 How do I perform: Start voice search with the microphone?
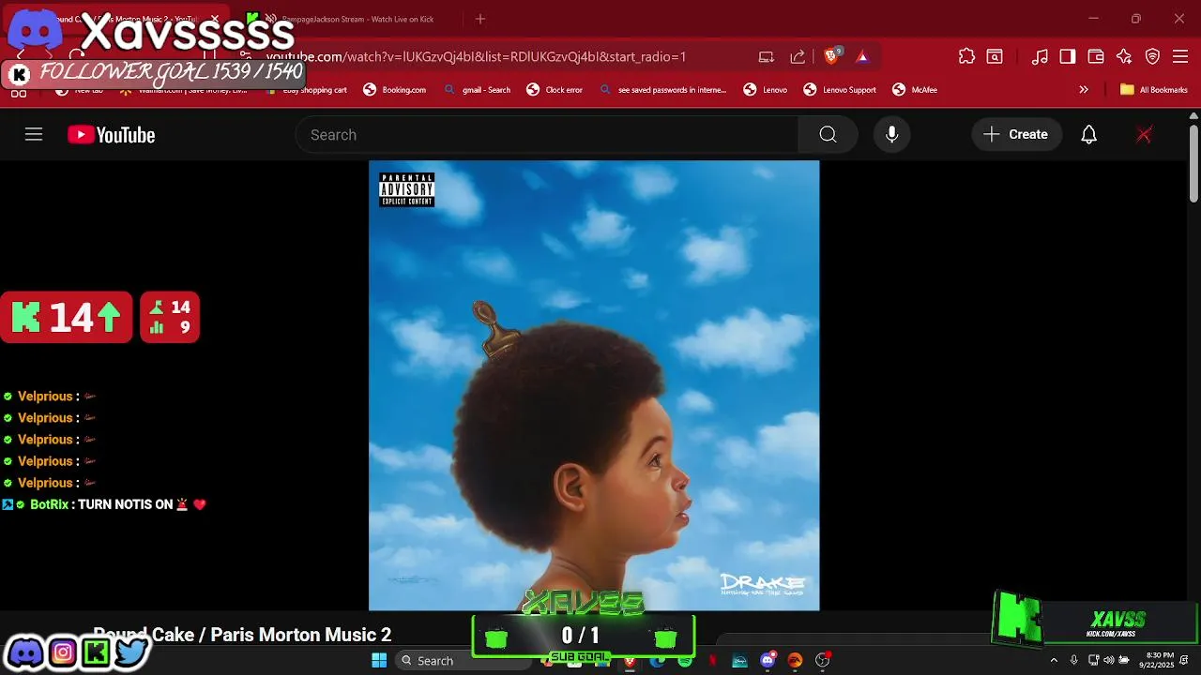891,135
